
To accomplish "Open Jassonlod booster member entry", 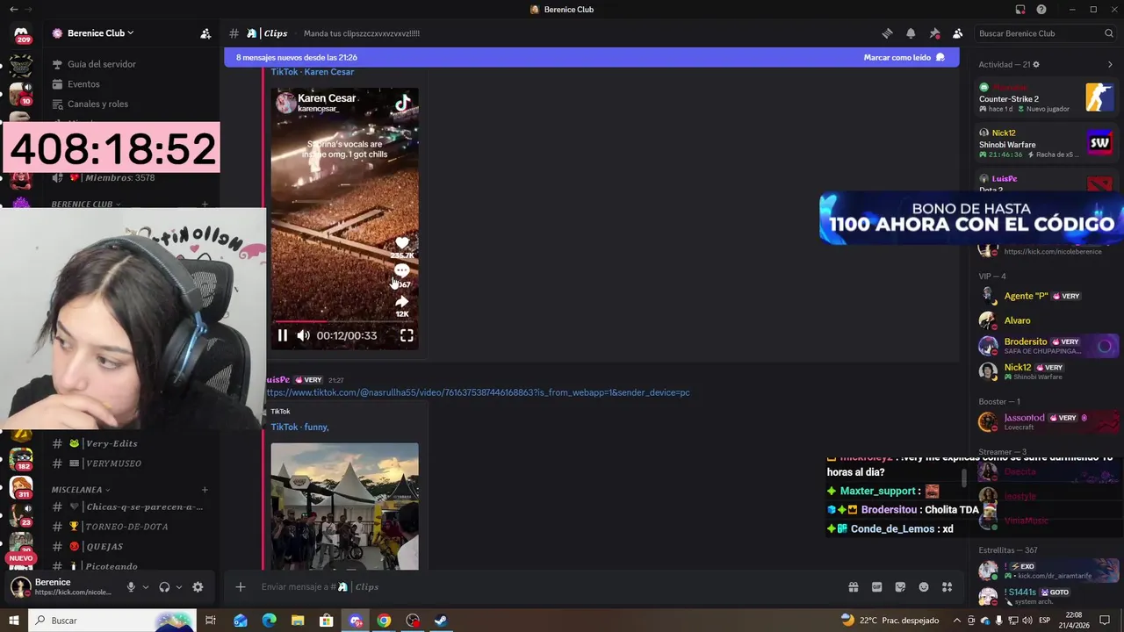I will coord(1047,421).
